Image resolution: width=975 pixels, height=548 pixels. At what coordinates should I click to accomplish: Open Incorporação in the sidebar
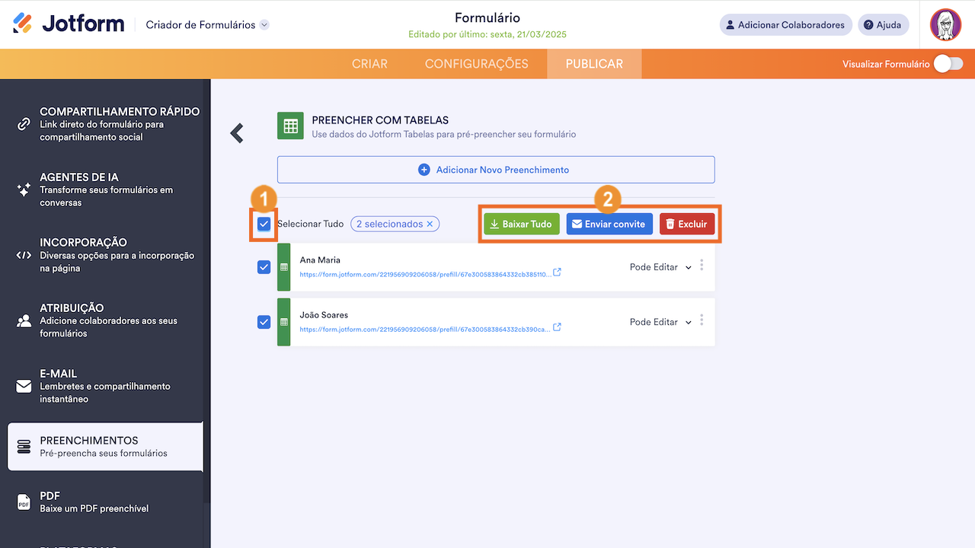[x=106, y=255]
